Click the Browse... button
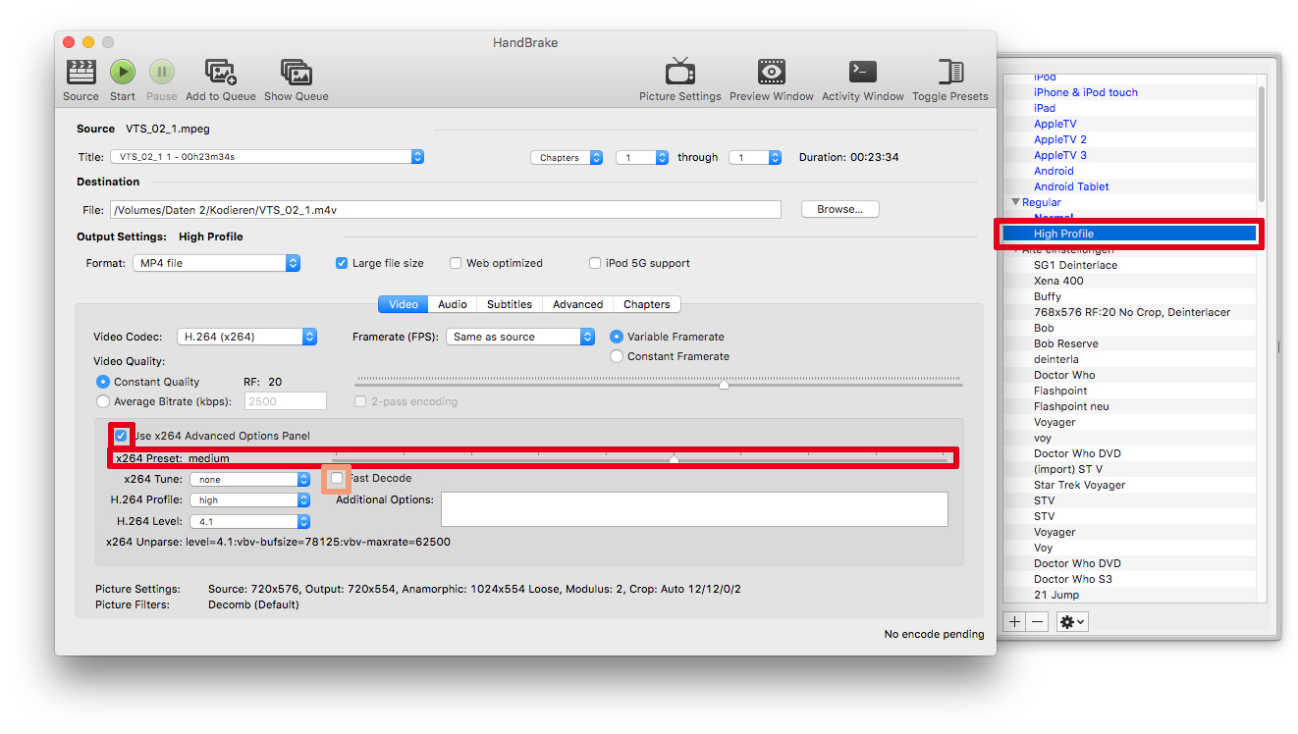 click(839, 209)
